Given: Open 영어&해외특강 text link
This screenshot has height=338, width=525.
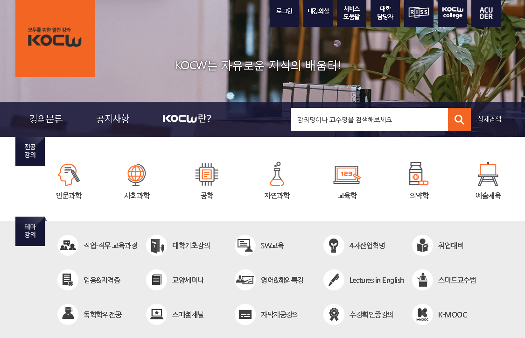Looking at the screenshot, I should 282,280.
